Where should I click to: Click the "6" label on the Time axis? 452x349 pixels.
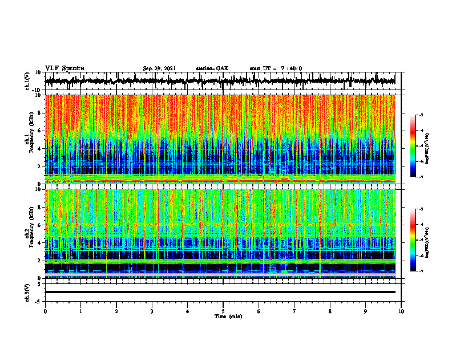259,311
